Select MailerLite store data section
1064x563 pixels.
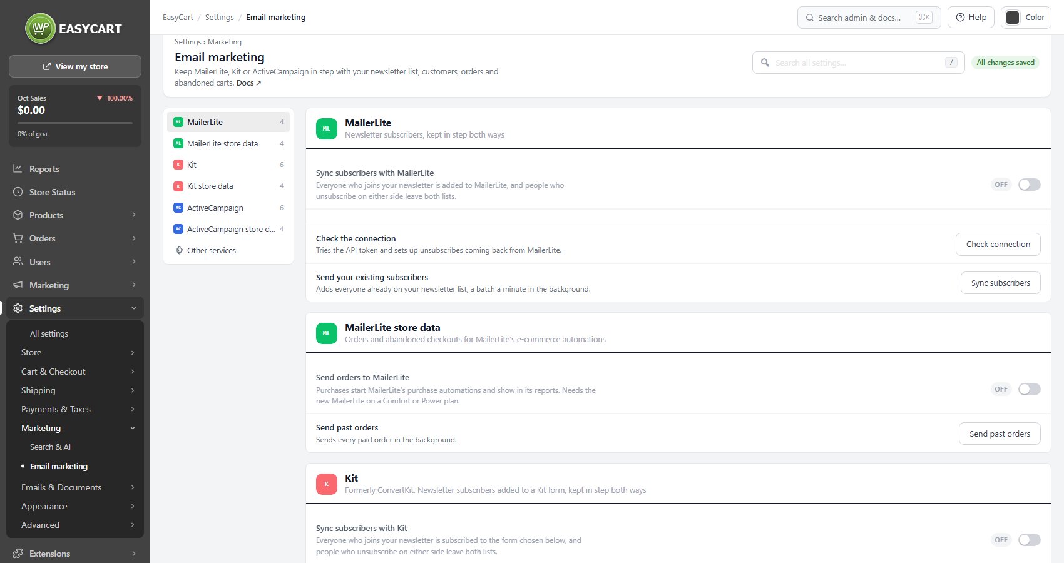228,143
